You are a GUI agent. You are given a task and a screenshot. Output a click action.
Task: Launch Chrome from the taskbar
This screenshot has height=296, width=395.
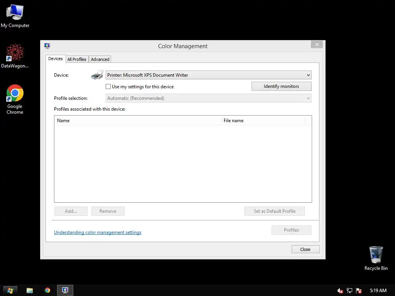[47, 290]
